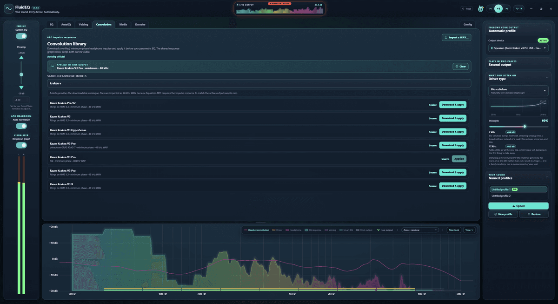Toggle the Auto normalize switch
The image size is (558, 304).
[x=21, y=126]
